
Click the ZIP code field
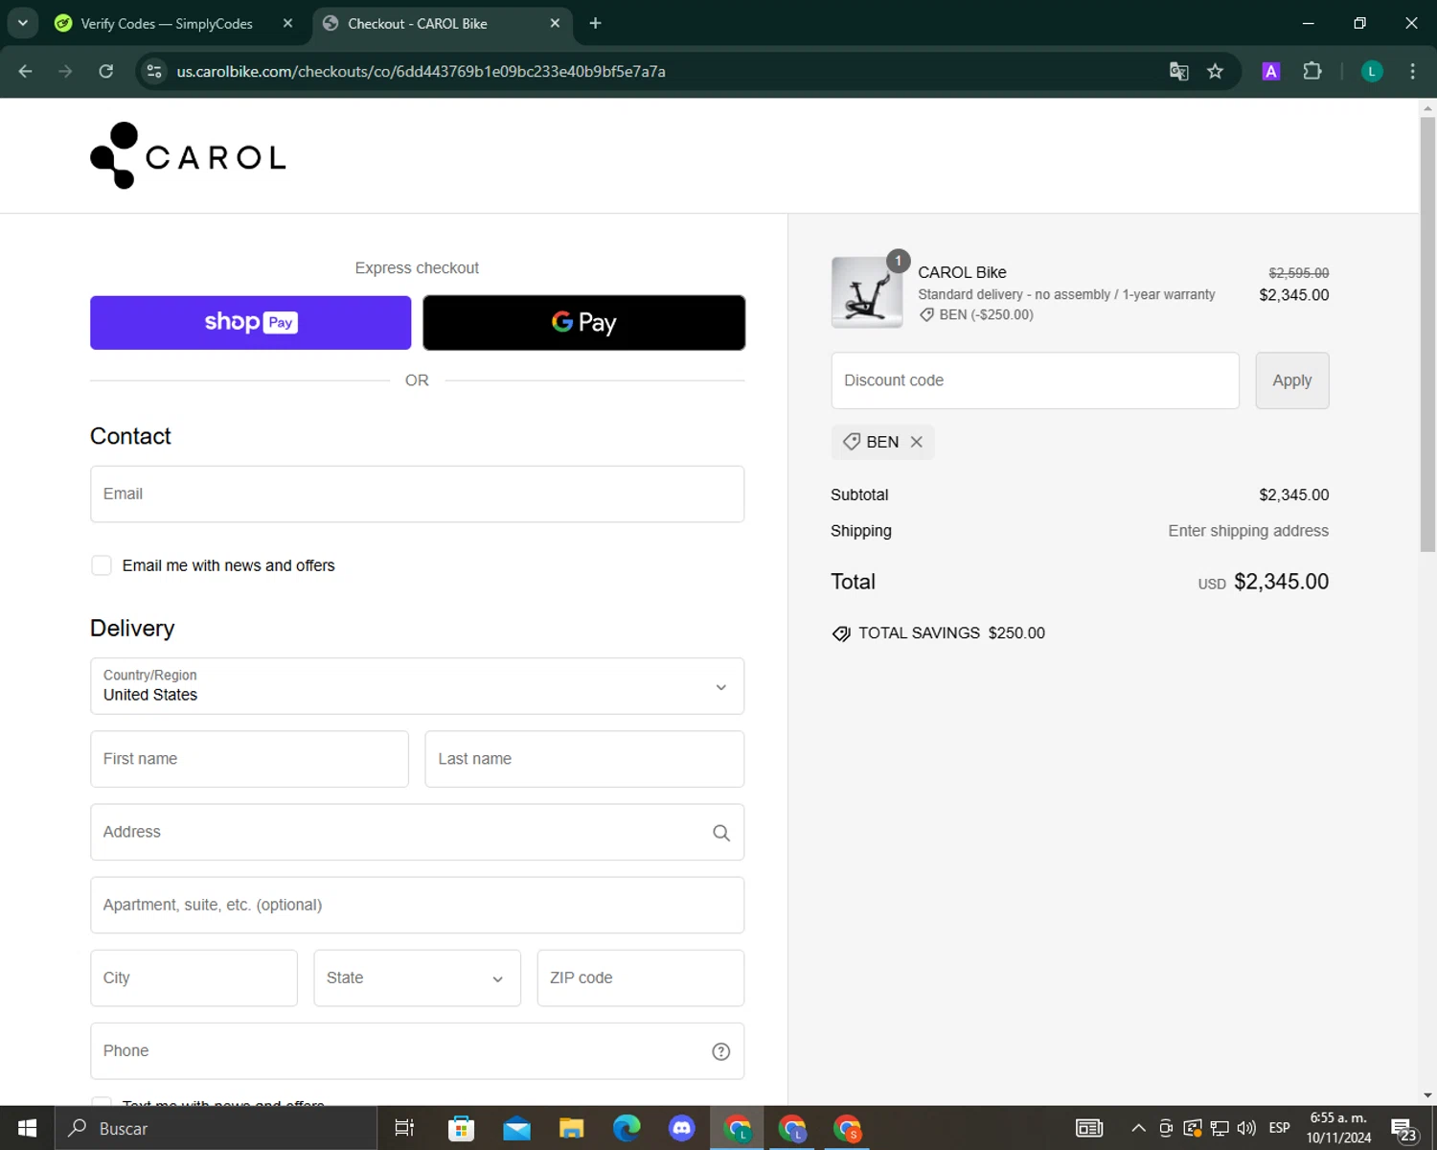[x=640, y=977]
